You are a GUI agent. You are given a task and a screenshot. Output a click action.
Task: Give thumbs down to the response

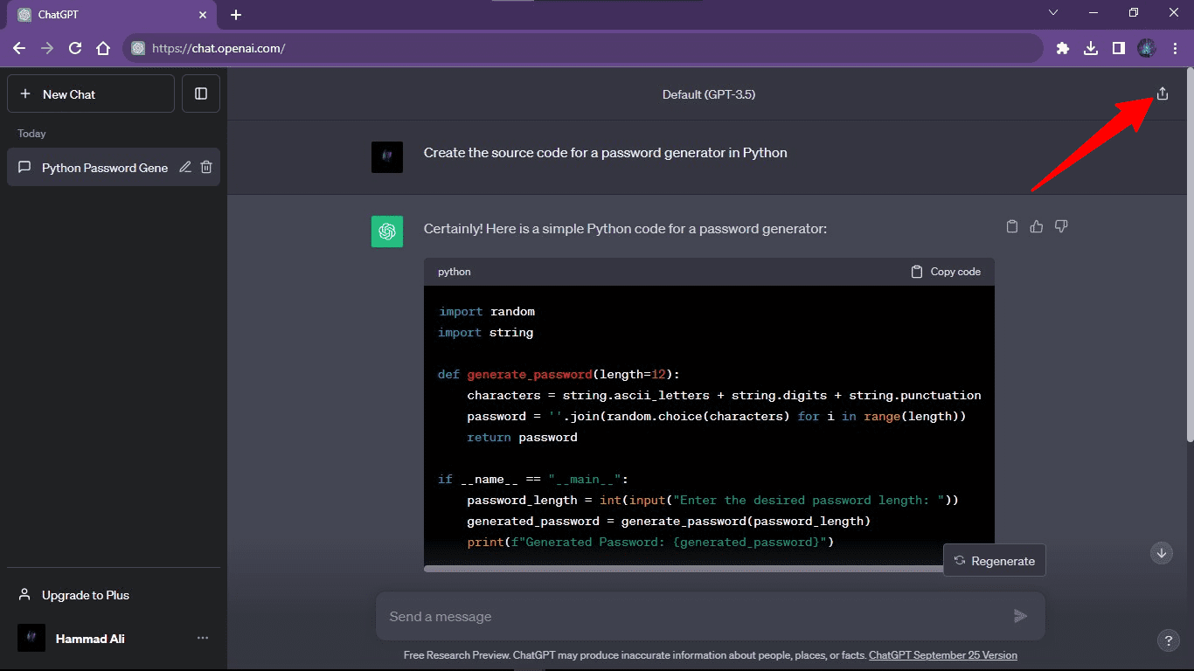pyautogui.click(x=1061, y=226)
